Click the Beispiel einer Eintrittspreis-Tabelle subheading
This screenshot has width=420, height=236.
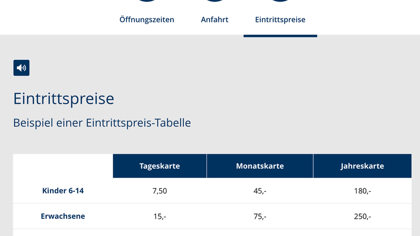(102, 123)
